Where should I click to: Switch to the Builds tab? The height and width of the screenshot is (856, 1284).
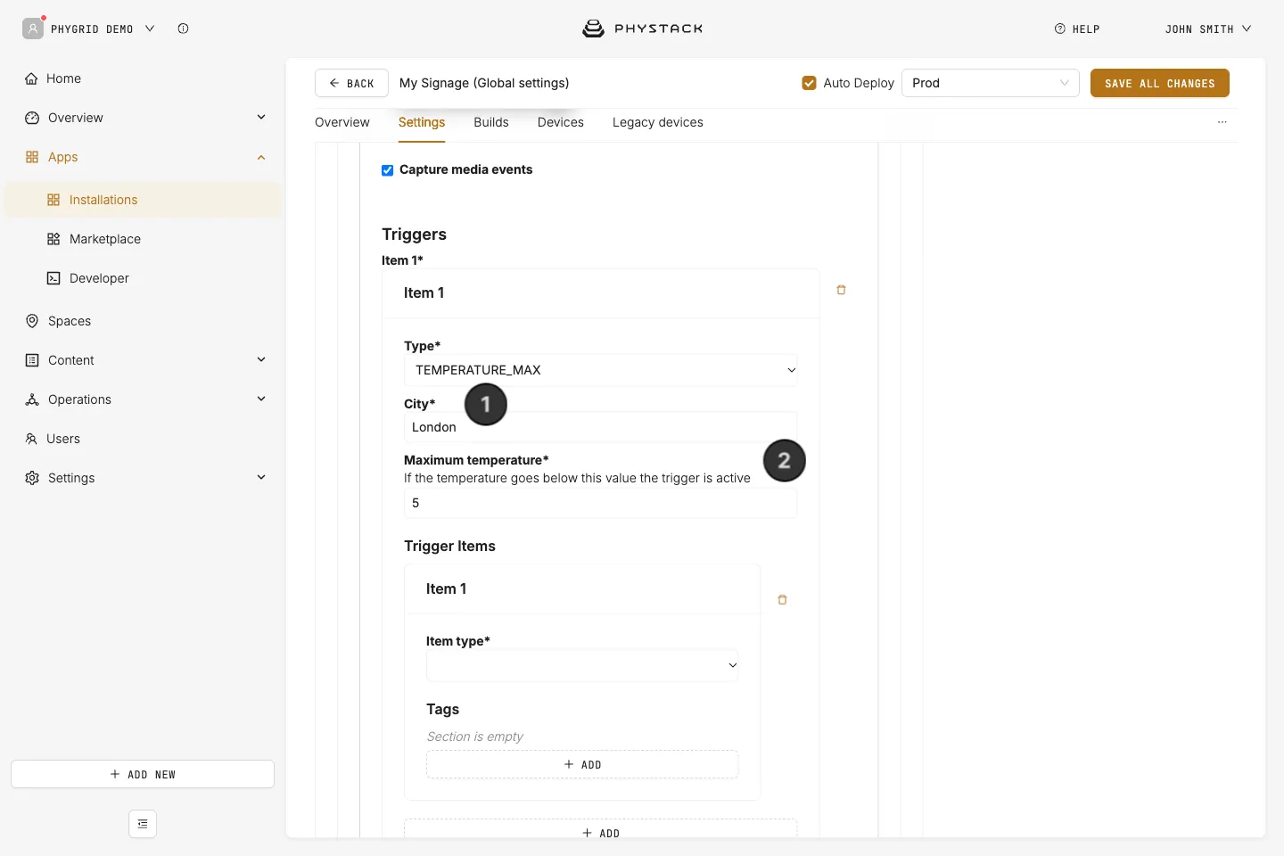[x=491, y=122]
